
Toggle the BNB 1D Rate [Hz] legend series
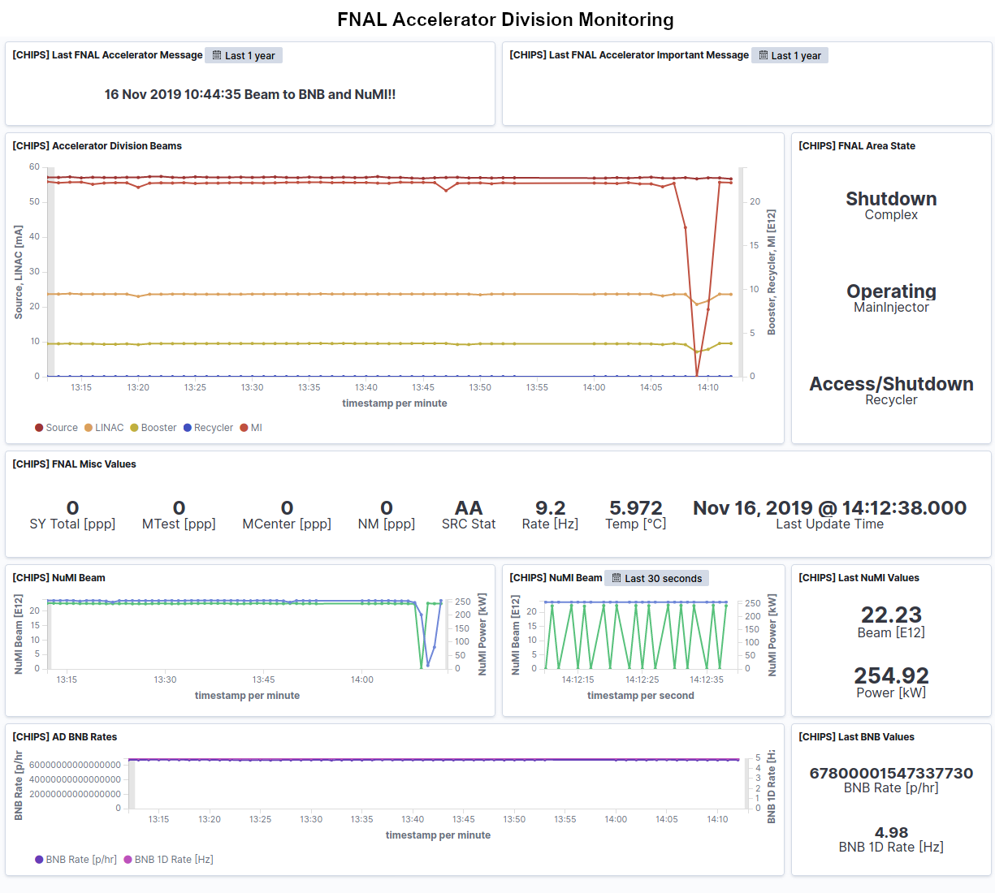tap(168, 860)
